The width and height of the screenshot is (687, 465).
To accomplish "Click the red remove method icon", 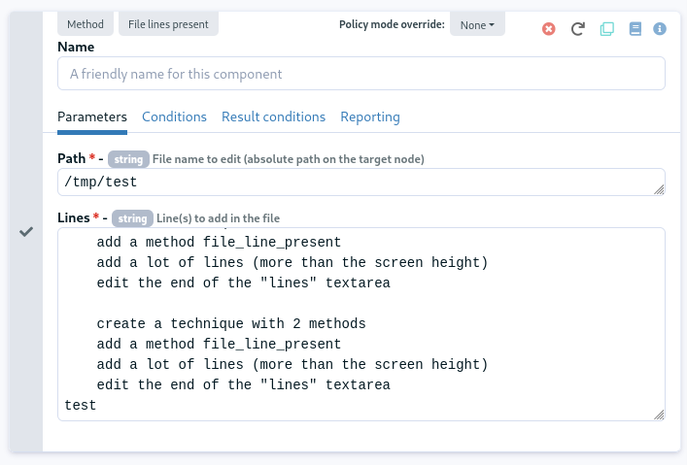I will (549, 29).
